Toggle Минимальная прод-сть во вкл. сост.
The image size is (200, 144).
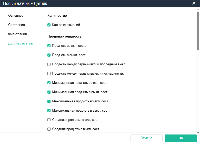49,83
